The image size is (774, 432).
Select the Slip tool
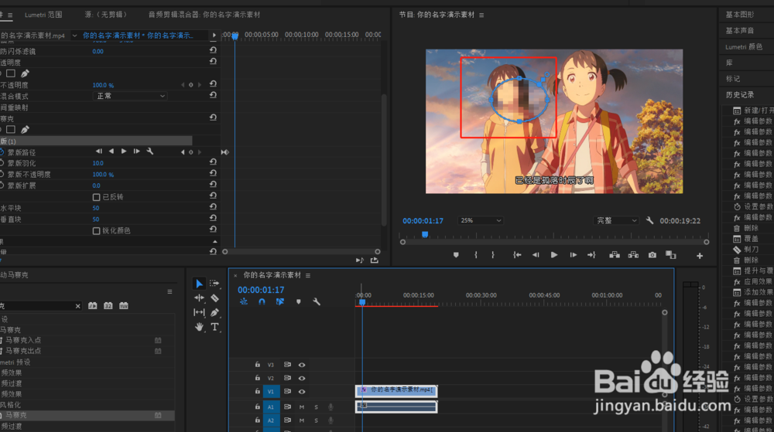point(199,312)
